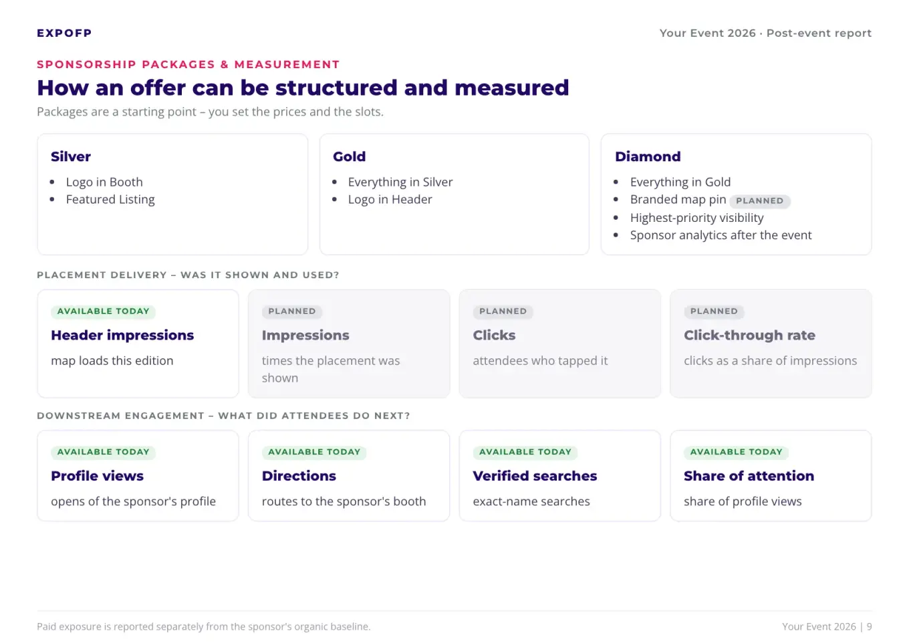
Task: Click the subtitle 'Packages are a starting point'
Action: point(116,112)
